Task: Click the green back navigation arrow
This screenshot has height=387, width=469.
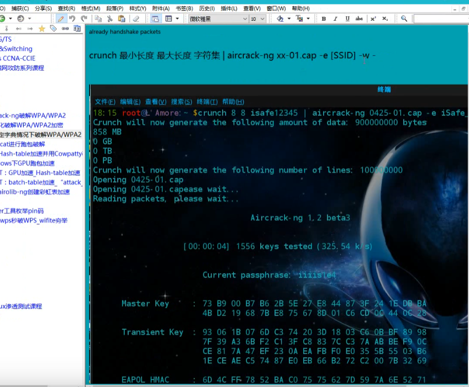Action: pyautogui.click(x=2, y=18)
